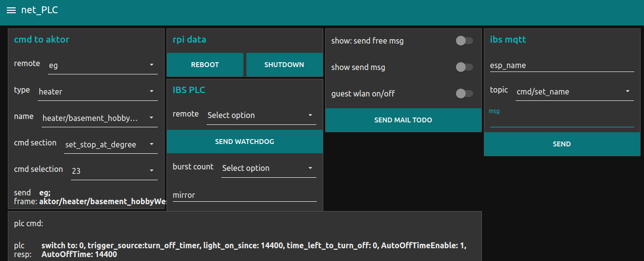This screenshot has width=644, height=261.
Task: Click the SEND WATCHDOG button
Action: click(x=245, y=142)
